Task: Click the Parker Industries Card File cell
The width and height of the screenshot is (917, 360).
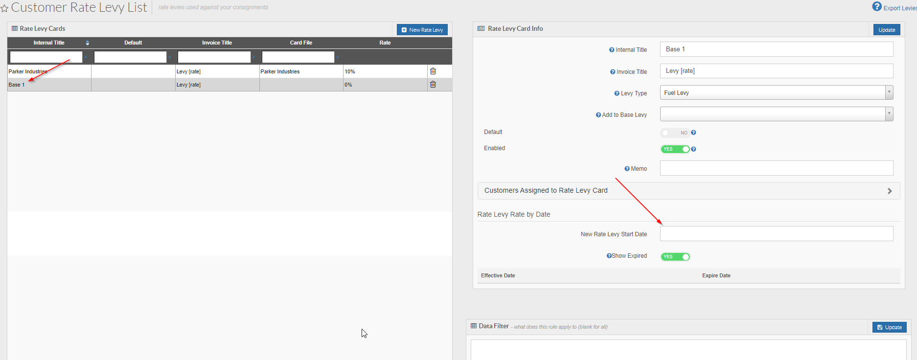Action: (301, 71)
